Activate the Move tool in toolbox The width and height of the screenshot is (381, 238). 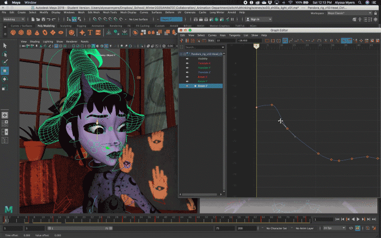click(x=5, y=71)
